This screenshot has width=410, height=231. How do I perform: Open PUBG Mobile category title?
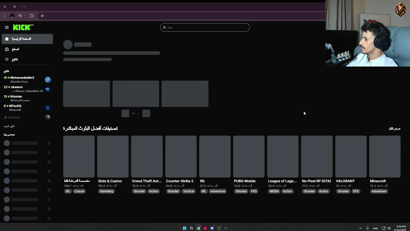click(x=245, y=181)
